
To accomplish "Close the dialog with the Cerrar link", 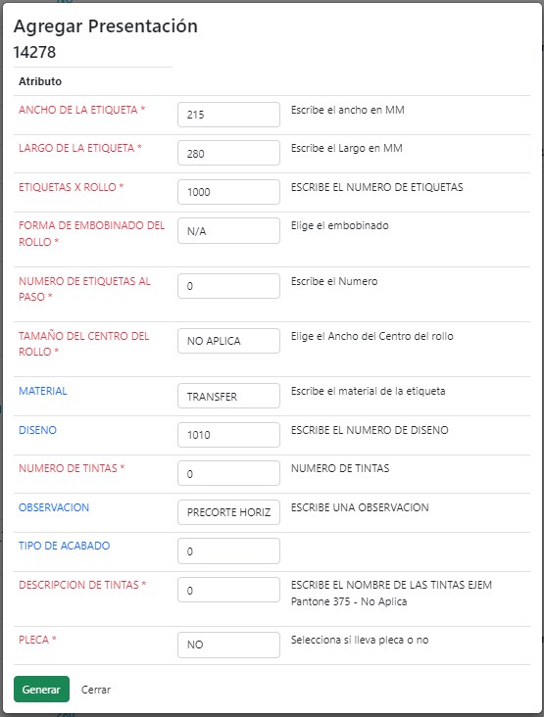I will point(96,690).
